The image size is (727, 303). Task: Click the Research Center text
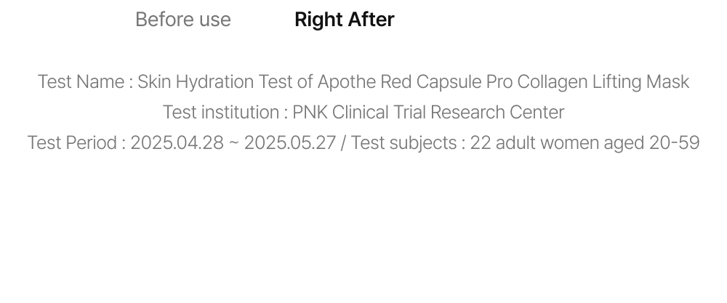[495, 113]
